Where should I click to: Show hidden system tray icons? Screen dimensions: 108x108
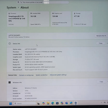click(102, 103)
